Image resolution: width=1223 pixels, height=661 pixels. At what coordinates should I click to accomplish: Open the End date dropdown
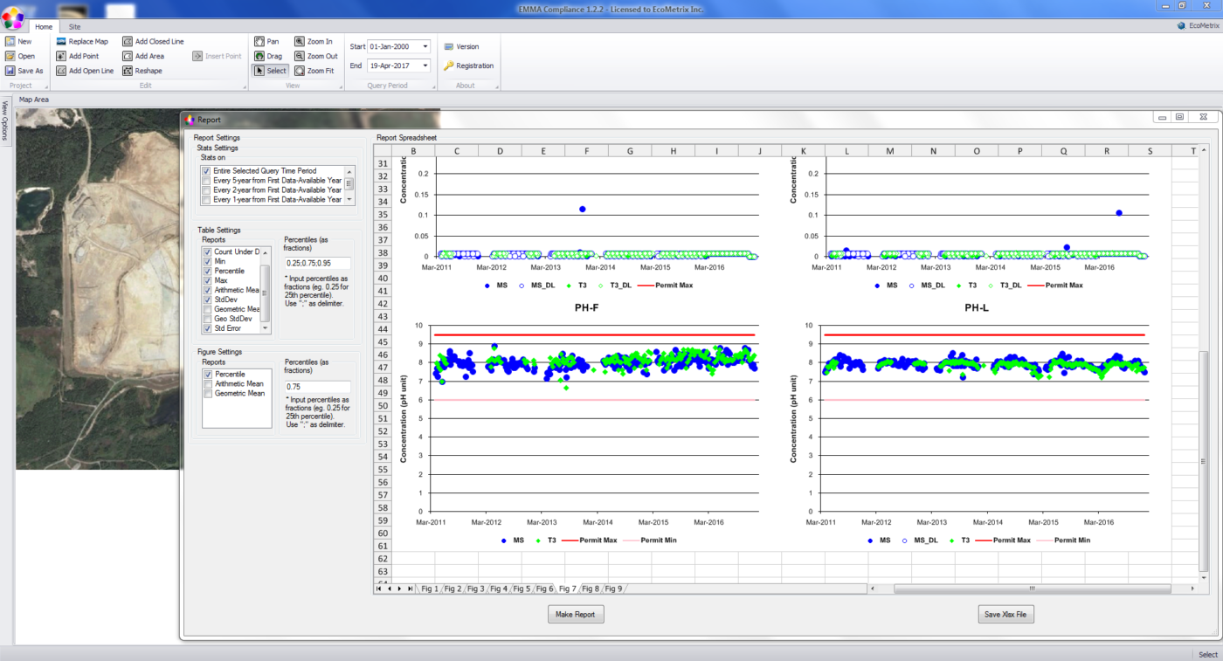(x=425, y=65)
